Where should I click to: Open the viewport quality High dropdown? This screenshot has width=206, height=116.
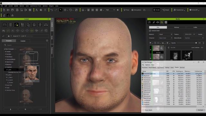pyautogui.click(x=110, y=10)
